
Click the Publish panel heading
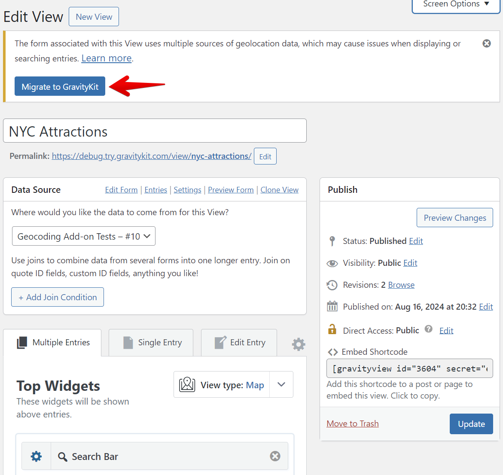tap(342, 190)
